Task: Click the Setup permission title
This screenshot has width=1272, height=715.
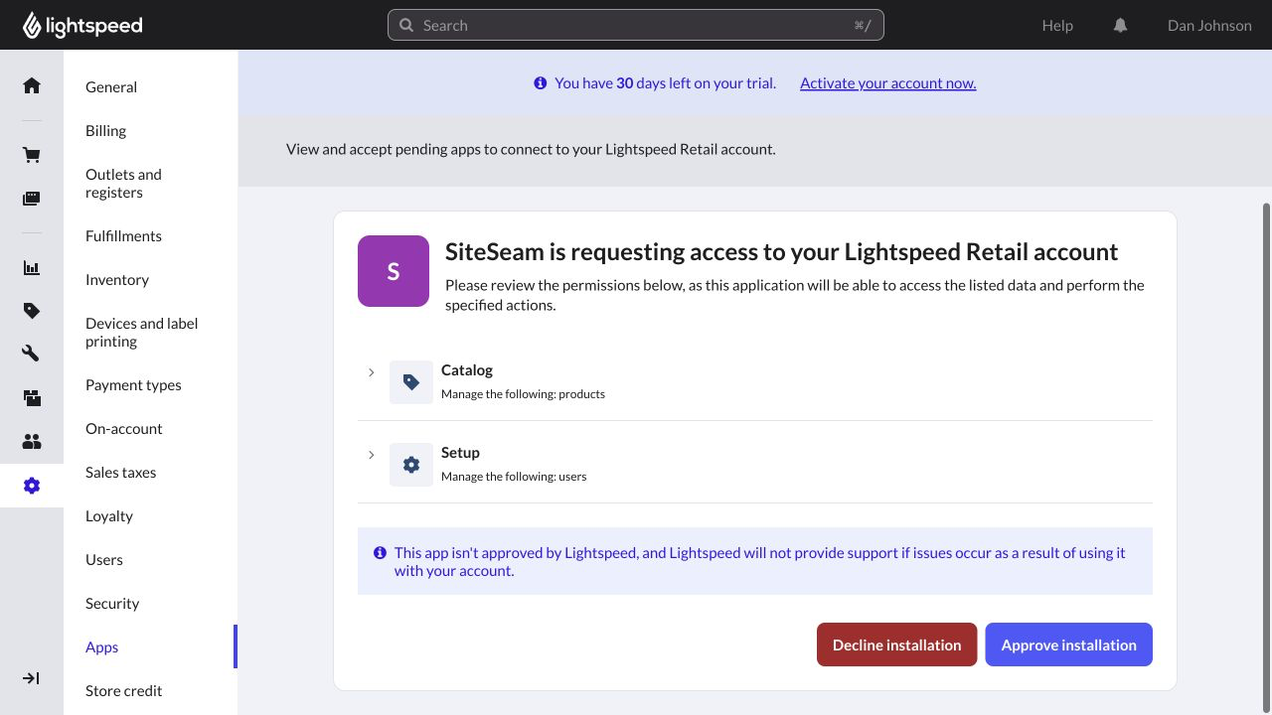Action: pyautogui.click(x=460, y=453)
